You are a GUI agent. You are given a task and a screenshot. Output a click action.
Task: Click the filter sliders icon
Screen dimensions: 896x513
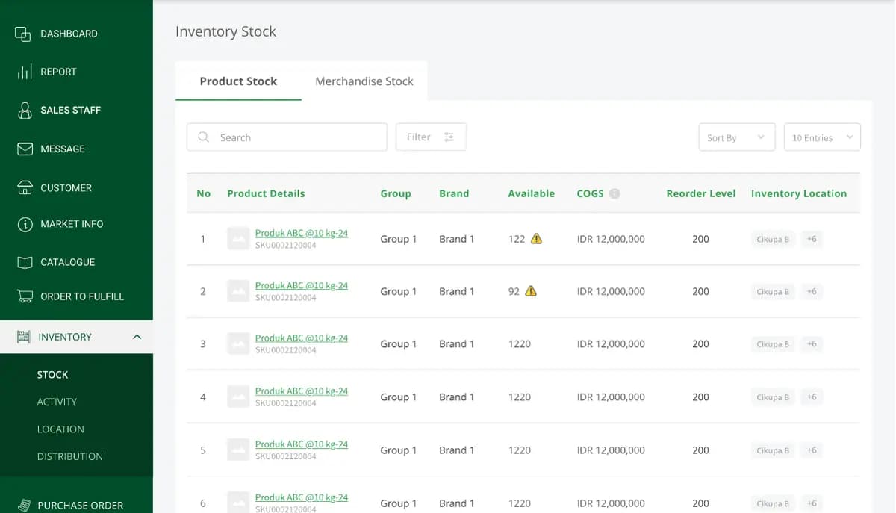(449, 137)
